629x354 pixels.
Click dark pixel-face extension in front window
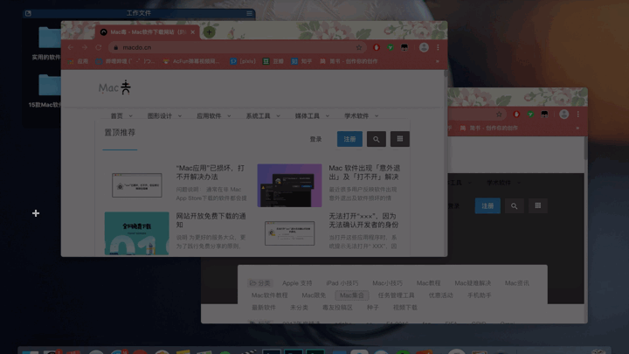click(x=404, y=47)
